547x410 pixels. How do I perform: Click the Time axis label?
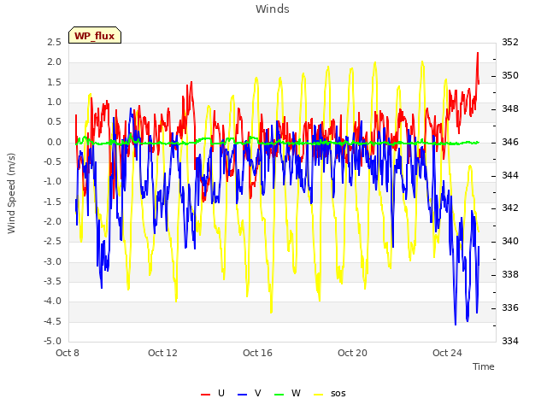tap(484, 366)
